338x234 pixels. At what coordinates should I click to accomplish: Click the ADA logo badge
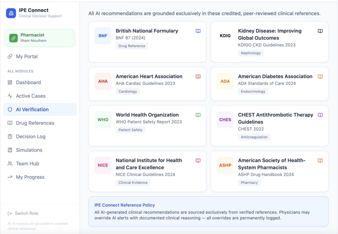click(225, 82)
